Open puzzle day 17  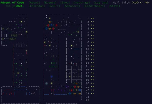[87, 73]
